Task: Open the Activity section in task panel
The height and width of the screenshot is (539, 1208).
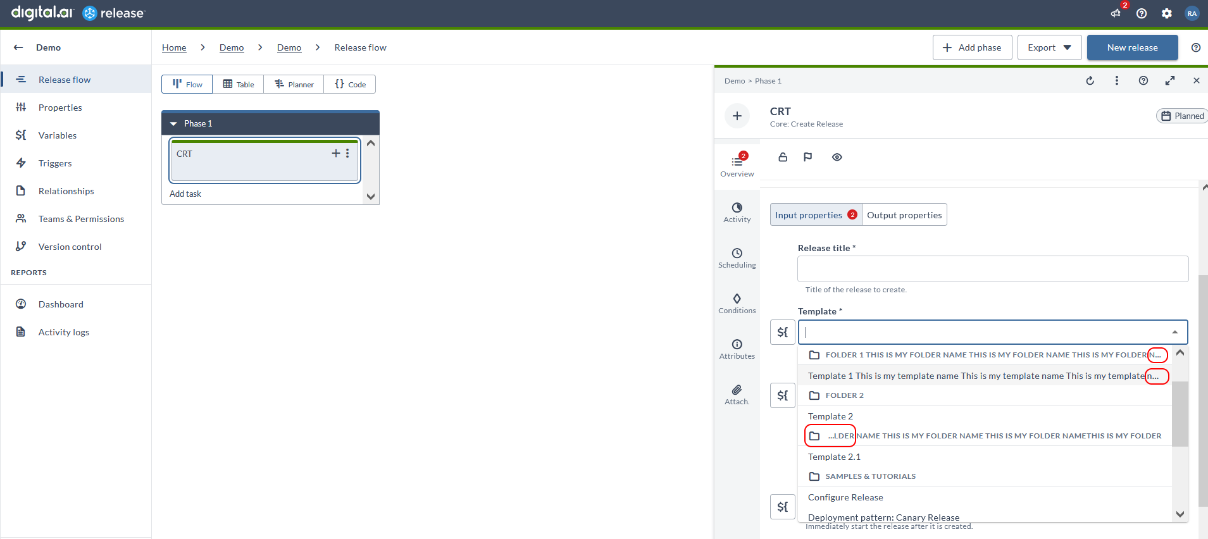Action: pyautogui.click(x=737, y=213)
